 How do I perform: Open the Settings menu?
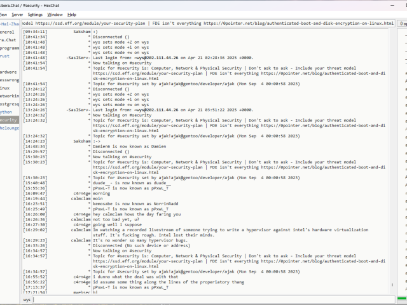36,14
